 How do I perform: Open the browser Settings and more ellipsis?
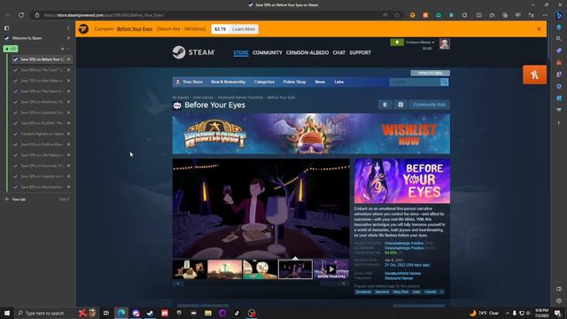(x=545, y=15)
